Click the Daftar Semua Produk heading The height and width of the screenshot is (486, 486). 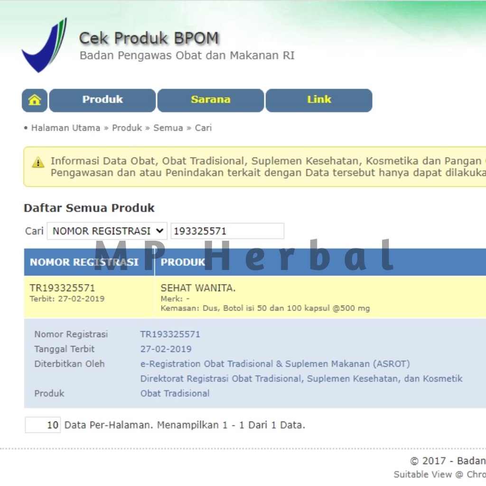tap(89, 208)
